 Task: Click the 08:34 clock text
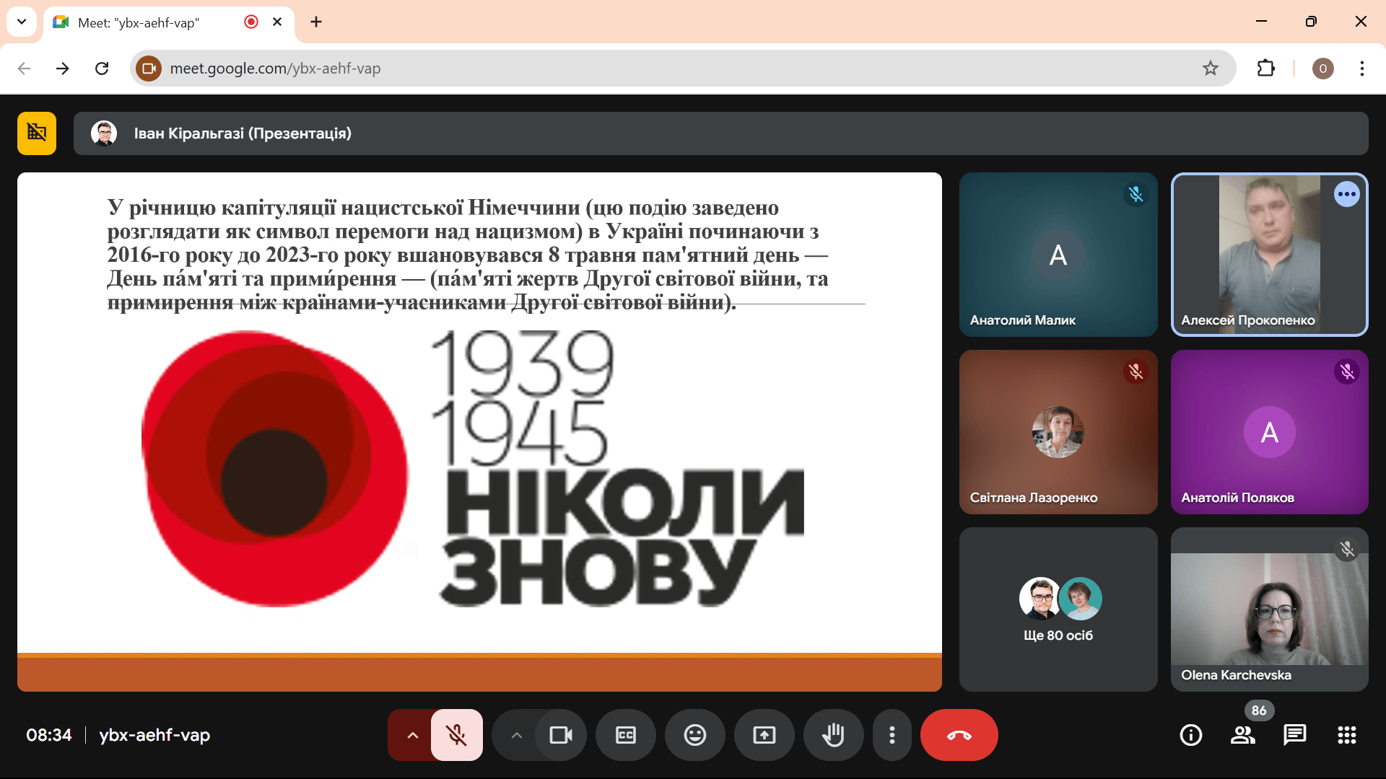49,735
